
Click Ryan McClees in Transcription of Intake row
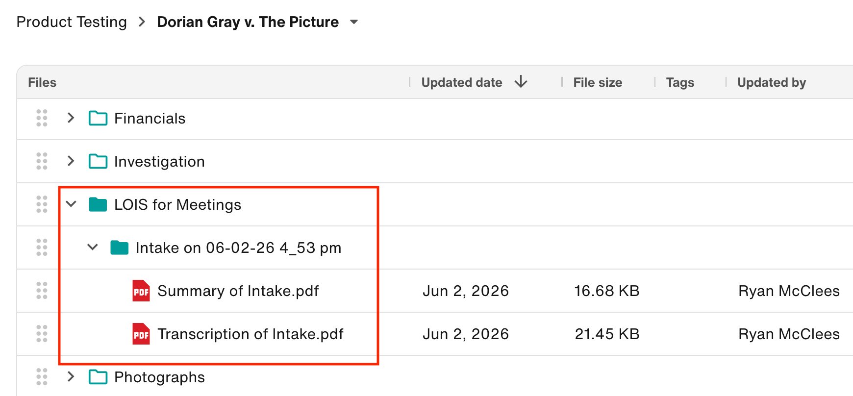[x=789, y=334]
